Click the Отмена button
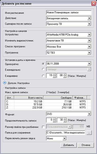Viewport: 97px width, 154px height. click(86, 145)
